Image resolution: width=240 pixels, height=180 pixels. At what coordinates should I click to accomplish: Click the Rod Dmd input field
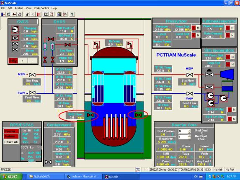click(183, 131)
